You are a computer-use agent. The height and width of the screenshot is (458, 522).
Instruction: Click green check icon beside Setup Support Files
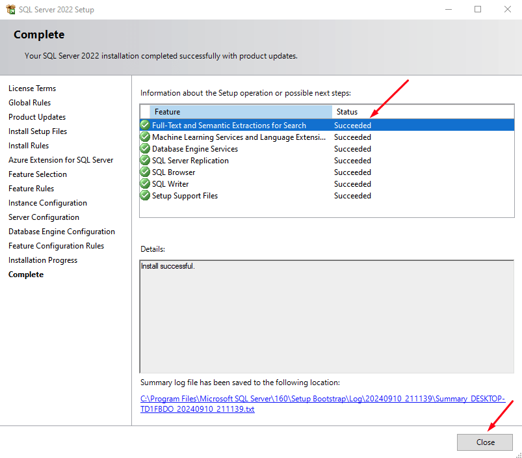click(x=145, y=195)
